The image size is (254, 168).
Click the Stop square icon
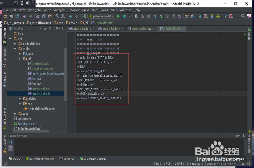pyautogui.click(x=148, y=16)
